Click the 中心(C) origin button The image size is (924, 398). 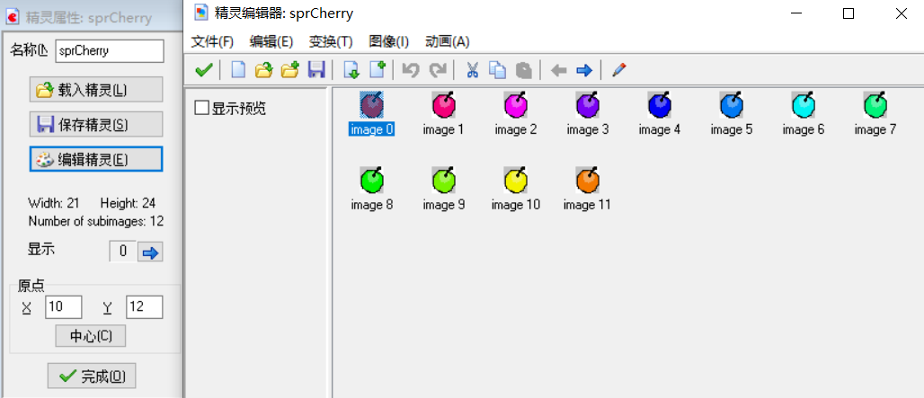pos(90,336)
